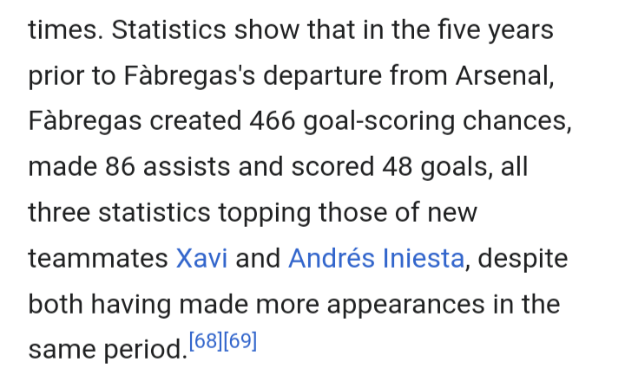Open citation reference 68
Image resolution: width=625 pixels, height=388 pixels.
click(206, 341)
